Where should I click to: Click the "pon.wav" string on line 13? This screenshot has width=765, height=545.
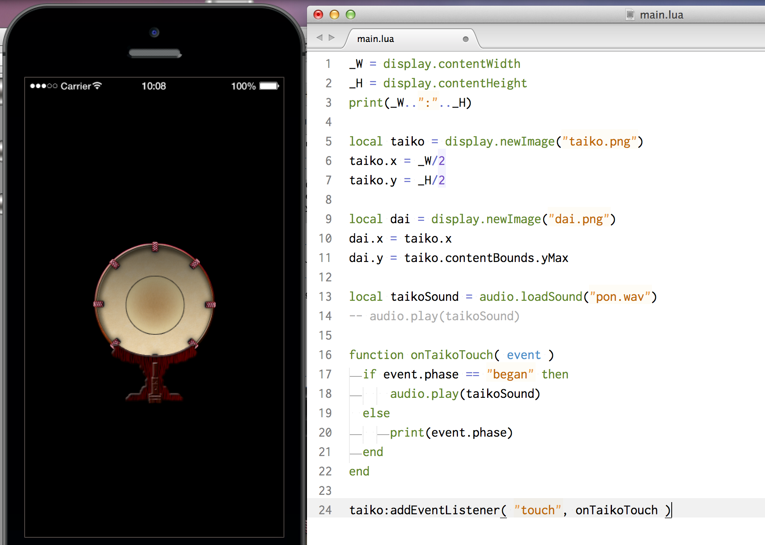tap(620, 297)
